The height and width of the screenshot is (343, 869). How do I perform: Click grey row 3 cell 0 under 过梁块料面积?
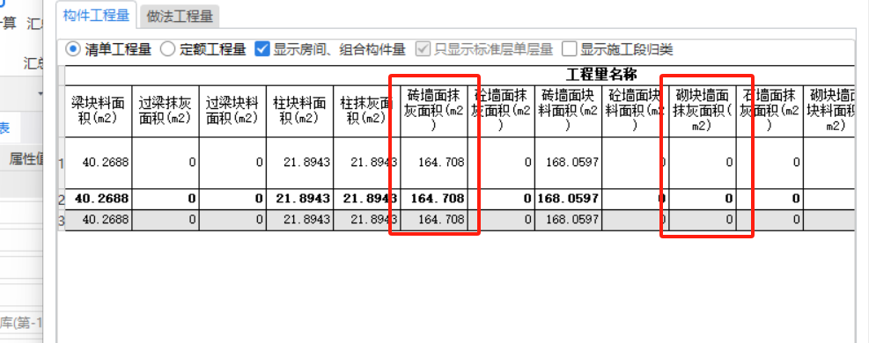point(232,220)
